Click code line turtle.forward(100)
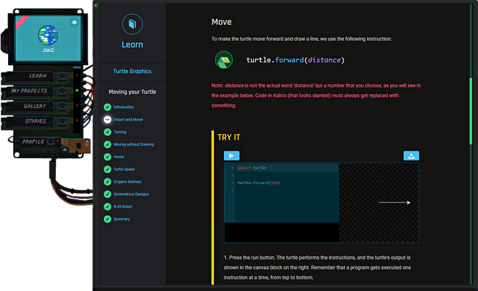The width and height of the screenshot is (478, 291). (x=258, y=183)
